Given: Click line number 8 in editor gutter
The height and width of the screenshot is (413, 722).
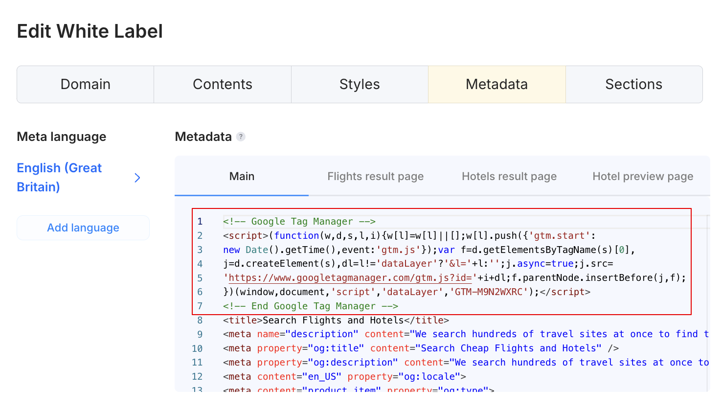Looking at the screenshot, I should 200,320.
